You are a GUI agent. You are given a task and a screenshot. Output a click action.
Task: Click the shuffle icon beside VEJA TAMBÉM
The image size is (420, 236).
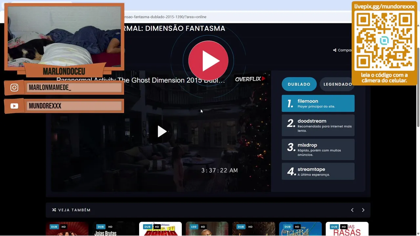click(x=54, y=210)
